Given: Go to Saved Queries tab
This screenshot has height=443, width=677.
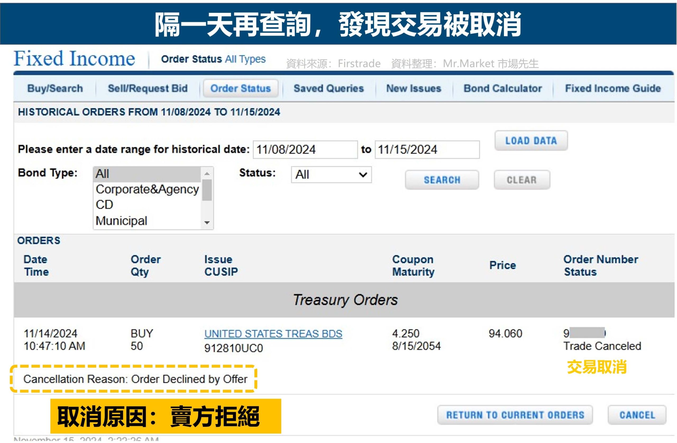Looking at the screenshot, I should point(328,89).
